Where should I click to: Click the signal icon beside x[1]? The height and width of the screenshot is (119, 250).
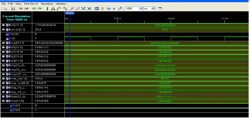tap(12, 105)
